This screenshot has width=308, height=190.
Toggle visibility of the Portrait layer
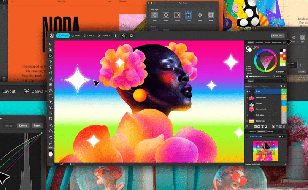point(284,103)
